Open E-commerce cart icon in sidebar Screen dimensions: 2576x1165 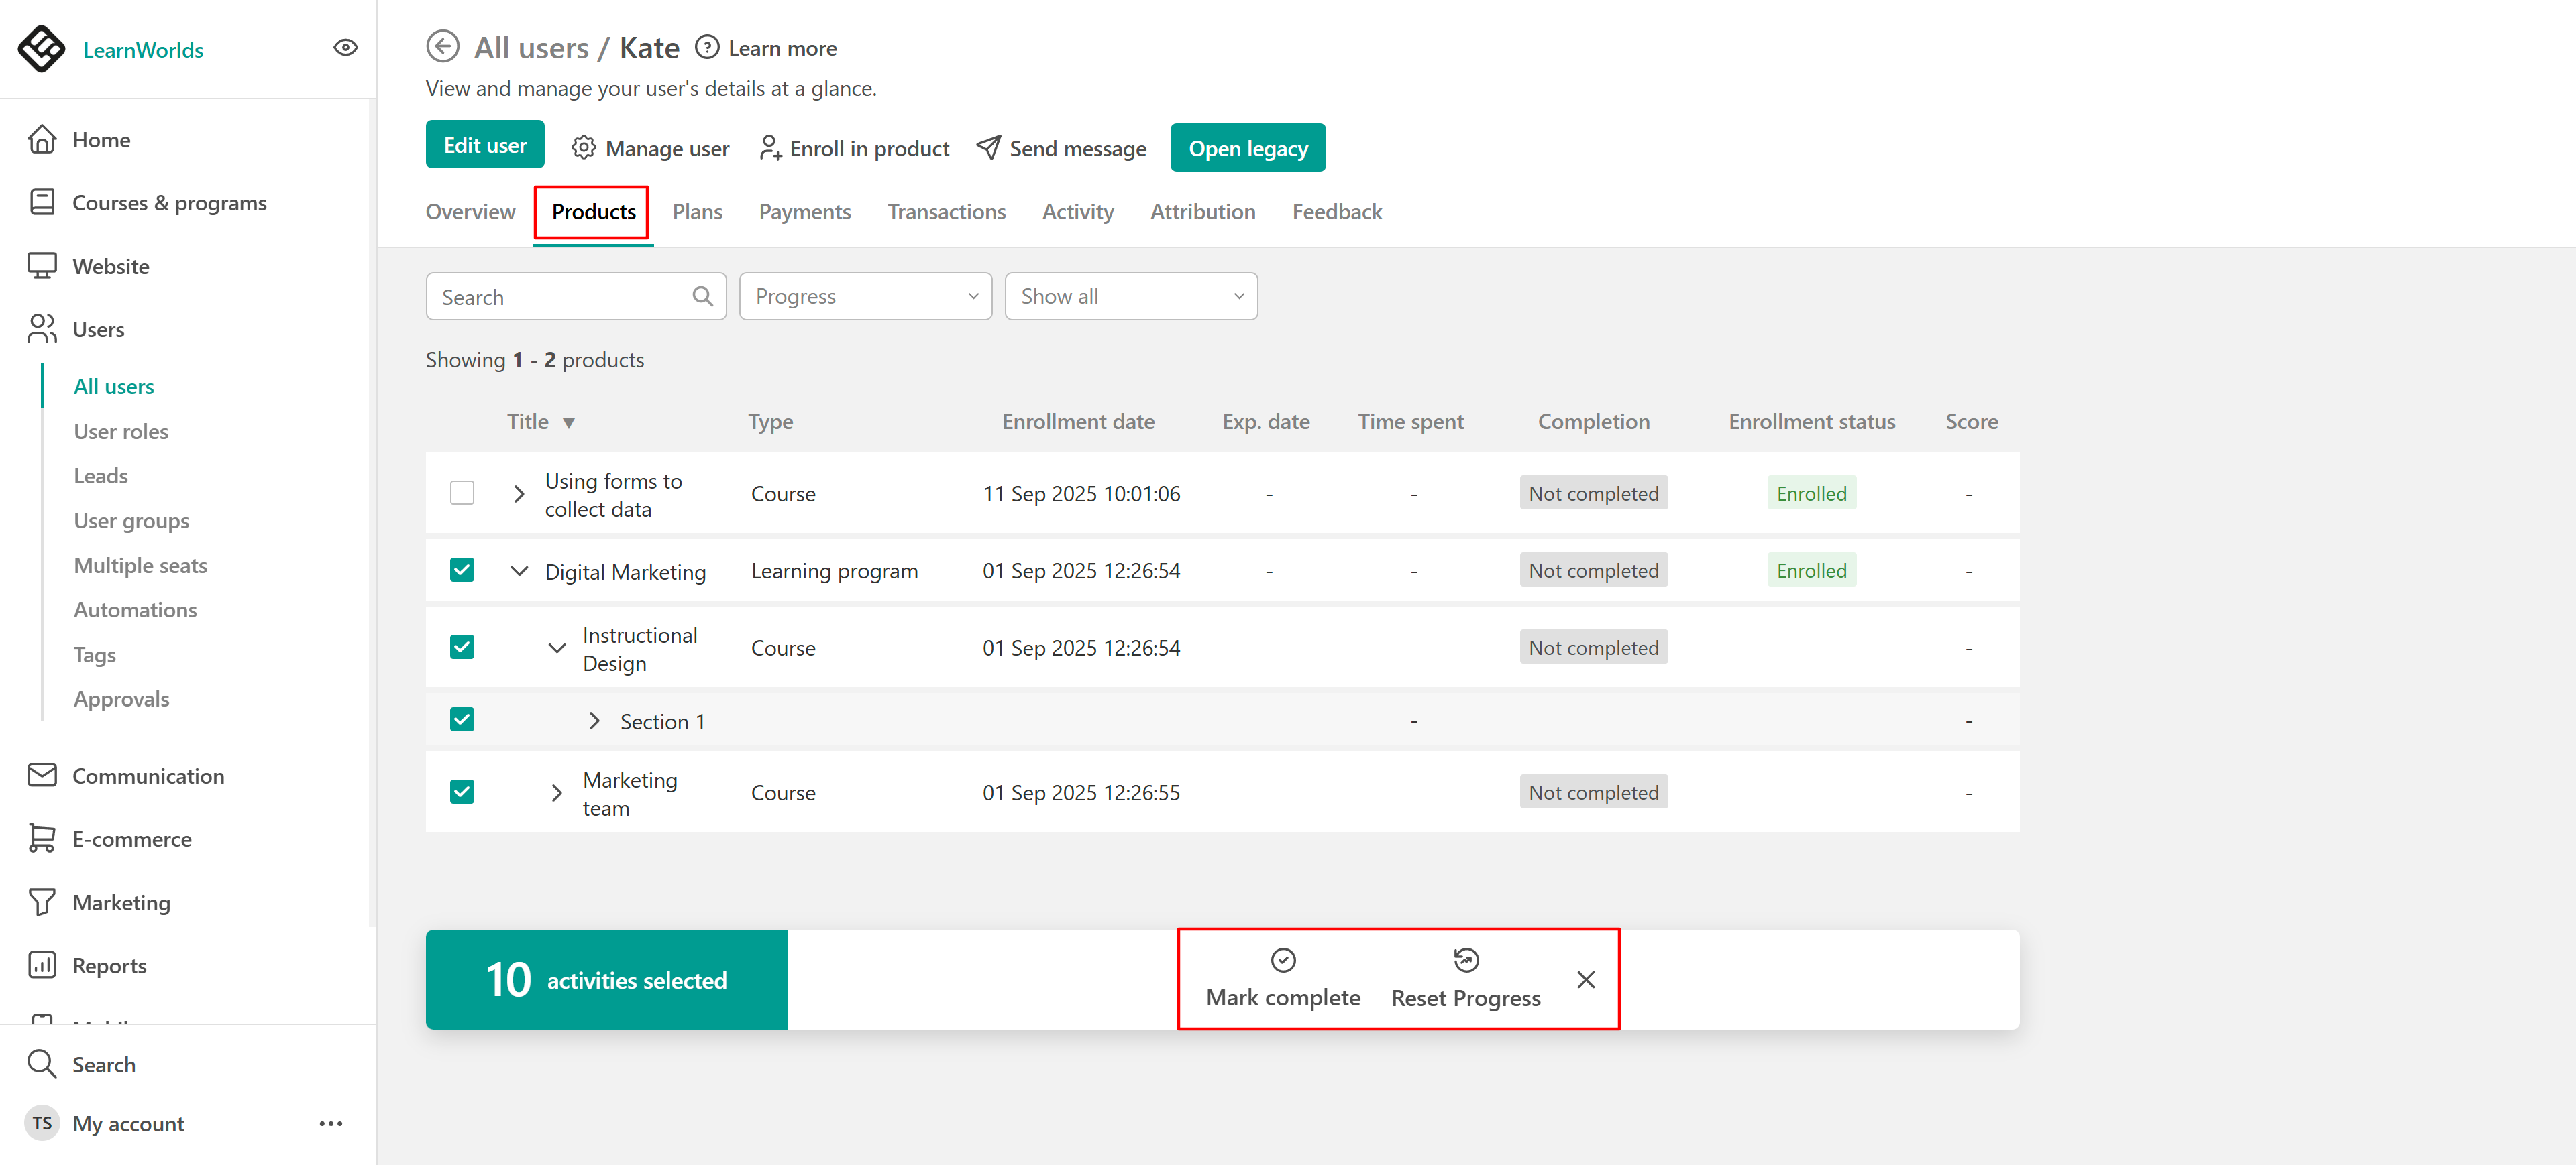tap(42, 839)
